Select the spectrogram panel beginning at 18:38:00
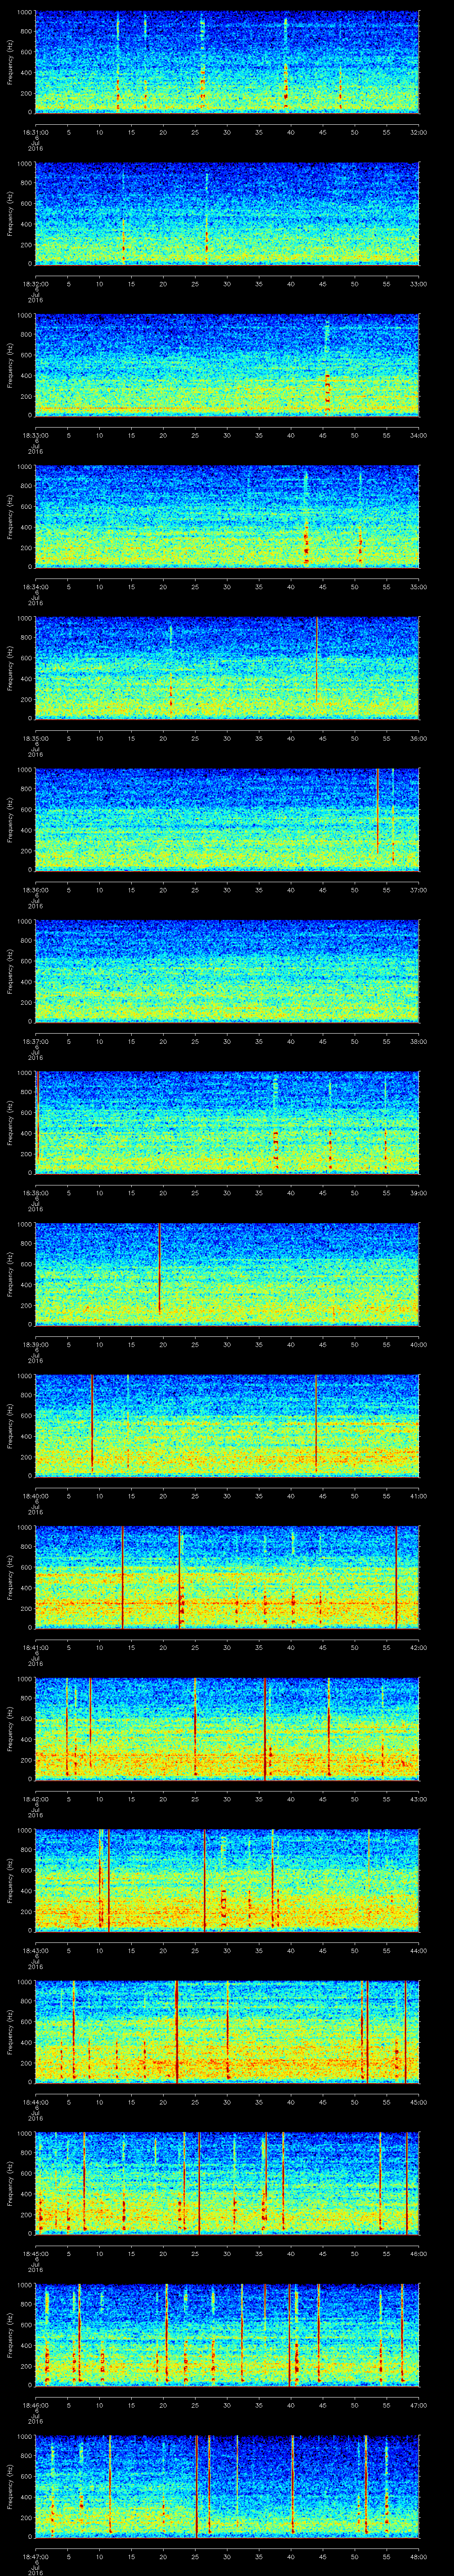 [227, 1122]
